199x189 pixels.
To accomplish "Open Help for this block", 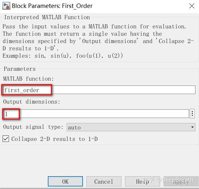I will [142, 181].
